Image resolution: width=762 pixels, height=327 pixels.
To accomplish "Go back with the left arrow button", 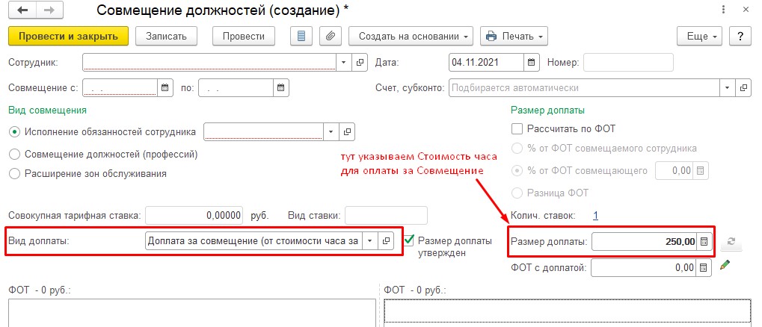I will [23, 10].
